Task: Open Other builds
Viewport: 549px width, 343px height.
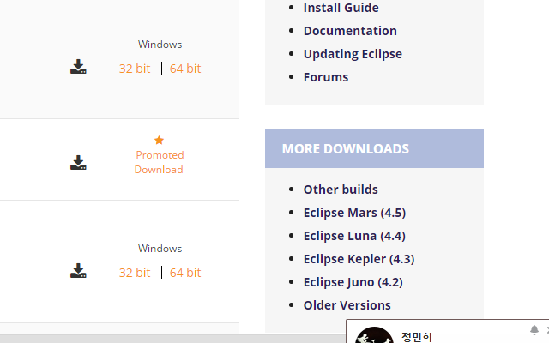Action: pos(341,190)
